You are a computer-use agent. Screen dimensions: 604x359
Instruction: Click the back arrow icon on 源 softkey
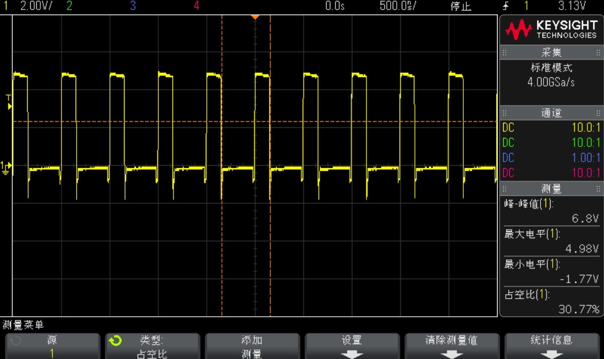point(16,340)
